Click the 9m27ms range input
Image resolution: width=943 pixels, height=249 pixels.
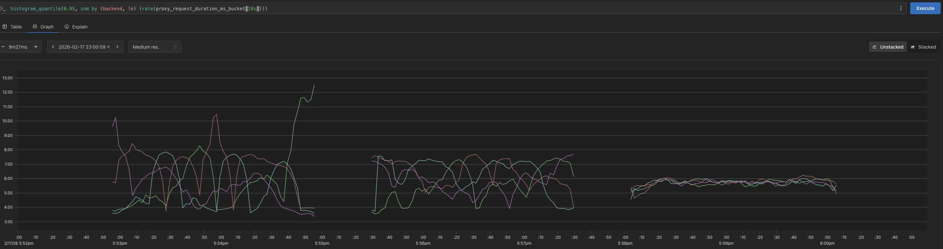[x=18, y=47]
